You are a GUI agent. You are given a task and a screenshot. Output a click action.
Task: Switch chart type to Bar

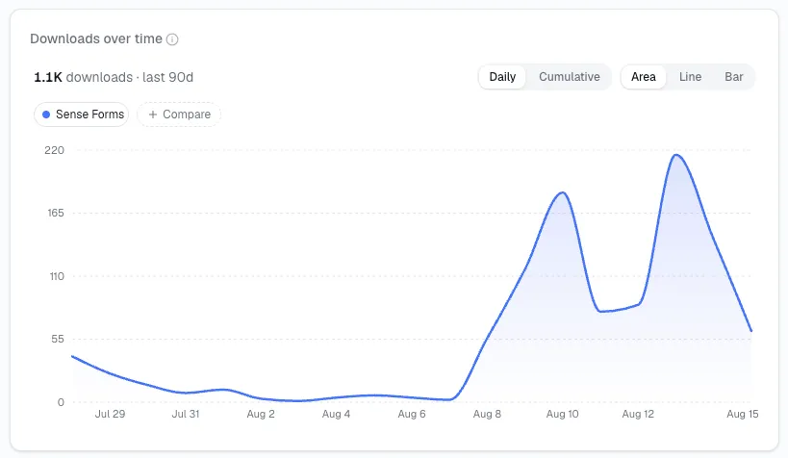[733, 77]
